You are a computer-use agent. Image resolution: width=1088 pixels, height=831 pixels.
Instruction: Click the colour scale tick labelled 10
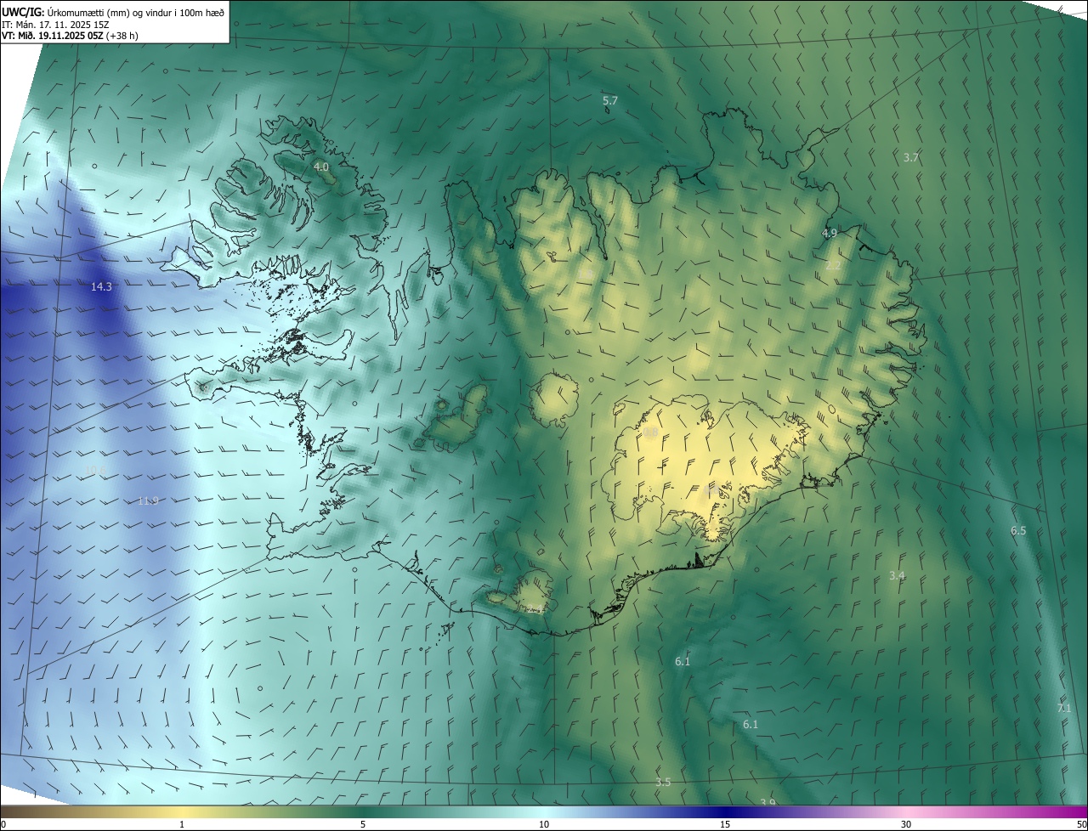(x=544, y=824)
